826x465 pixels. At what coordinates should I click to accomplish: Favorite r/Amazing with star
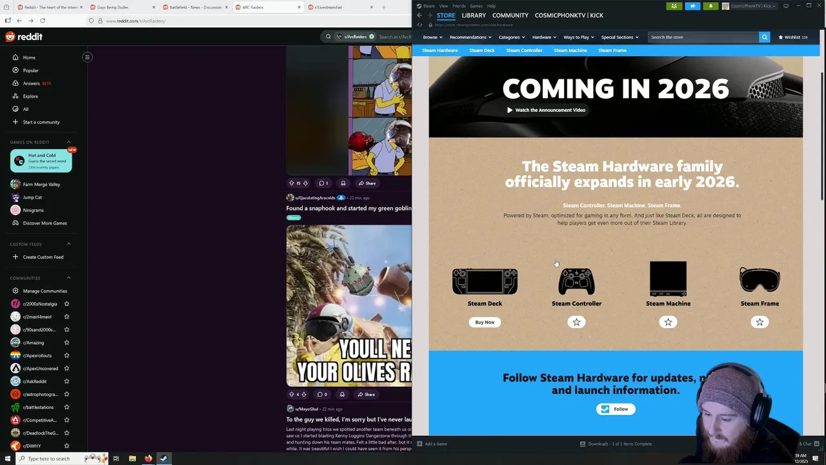[66, 342]
